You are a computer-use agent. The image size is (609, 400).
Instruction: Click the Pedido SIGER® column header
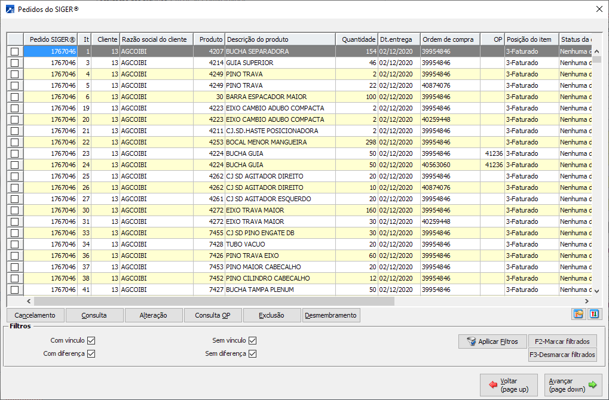coord(51,39)
